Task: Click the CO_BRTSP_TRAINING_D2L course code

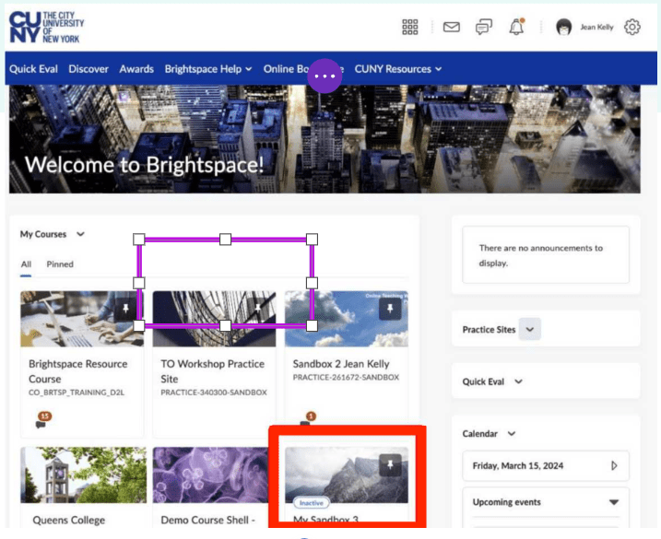Action: coord(77,393)
